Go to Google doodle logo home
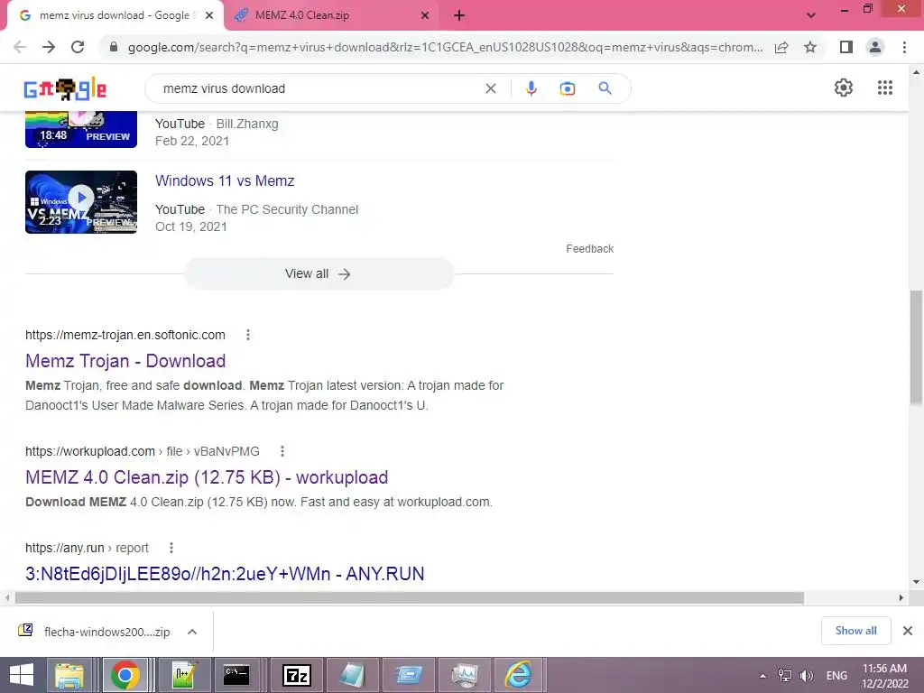The width and height of the screenshot is (924, 693). tap(65, 88)
